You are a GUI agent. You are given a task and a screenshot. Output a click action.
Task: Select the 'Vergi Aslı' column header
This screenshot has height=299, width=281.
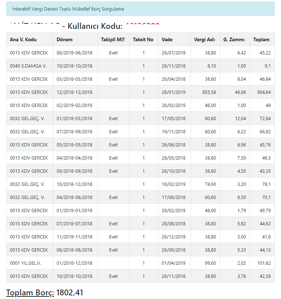point(204,39)
